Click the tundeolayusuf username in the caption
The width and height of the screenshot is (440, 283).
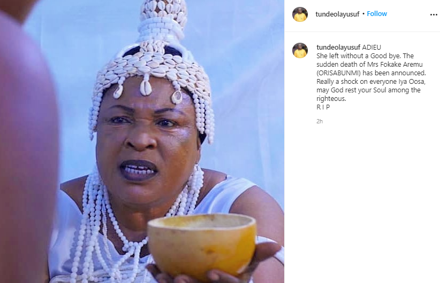338,48
